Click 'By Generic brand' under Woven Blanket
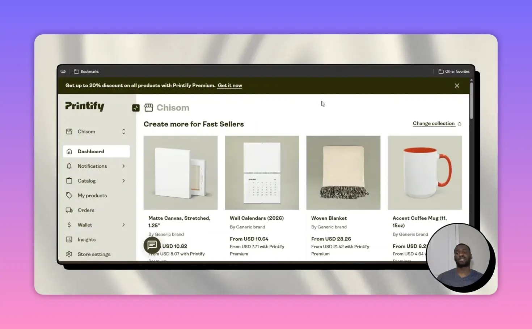The height and width of the screenshot is (329, 532). [x=329, y=227]
